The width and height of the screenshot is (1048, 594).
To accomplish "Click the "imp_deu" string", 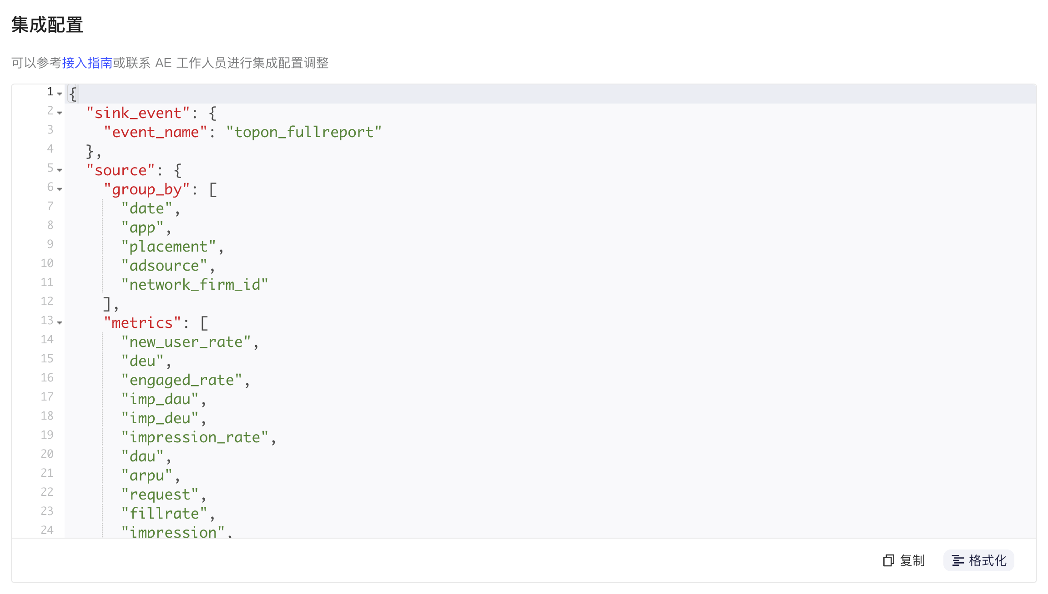I will click(160, 418).
